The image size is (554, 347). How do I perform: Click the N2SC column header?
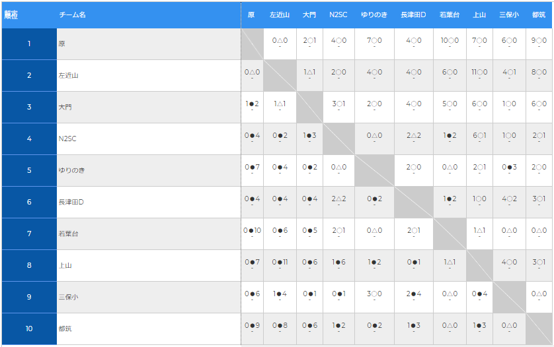coord(338,15)
